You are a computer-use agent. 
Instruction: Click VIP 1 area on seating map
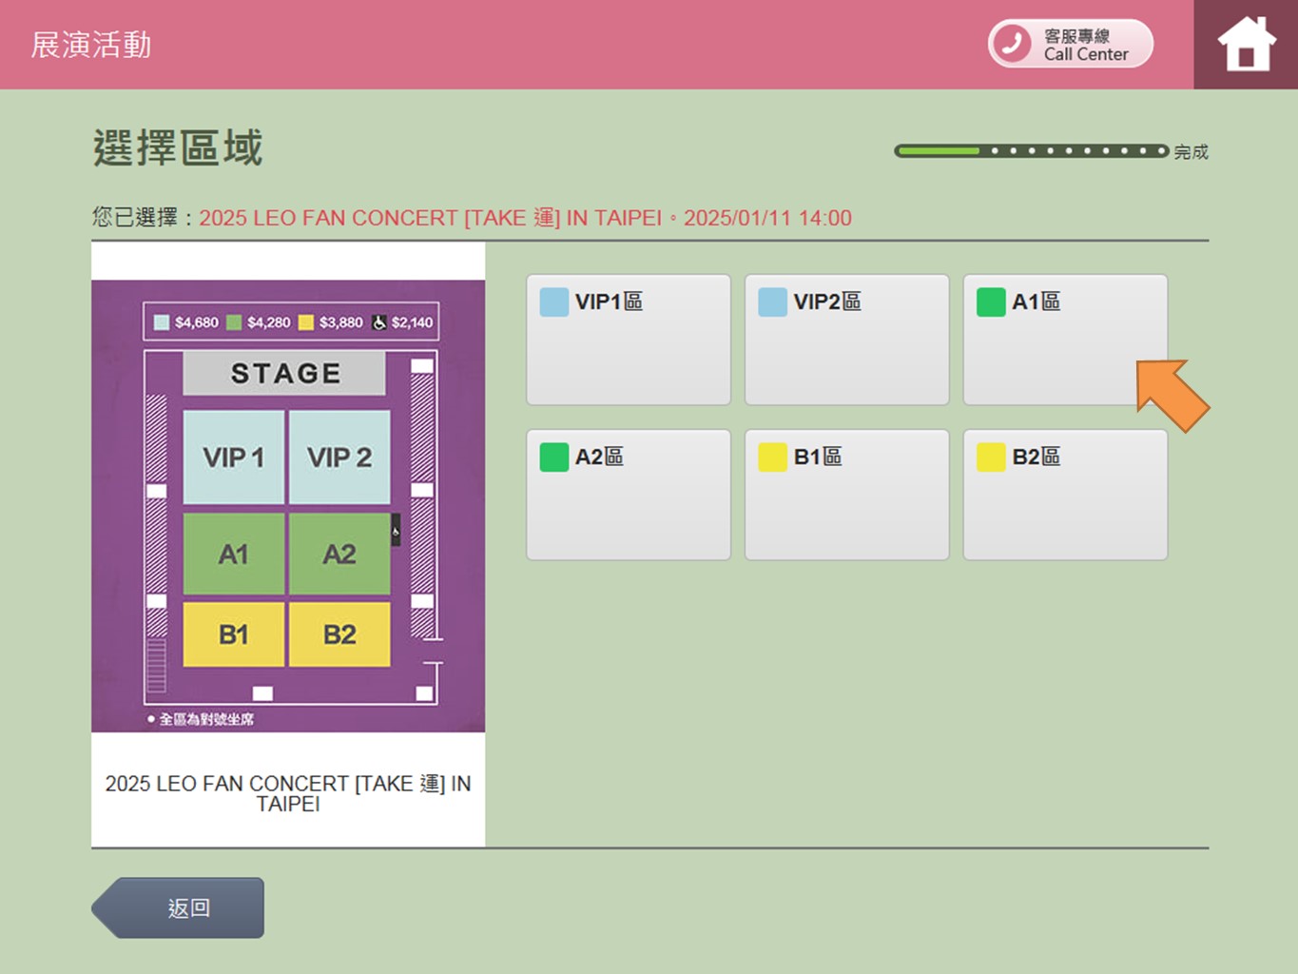(x=233, y=458)
